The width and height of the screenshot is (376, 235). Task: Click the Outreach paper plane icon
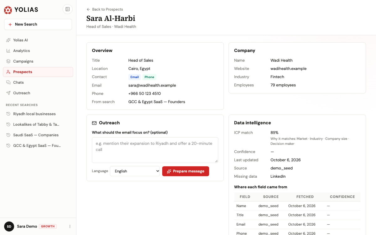(x=8, y=93)
